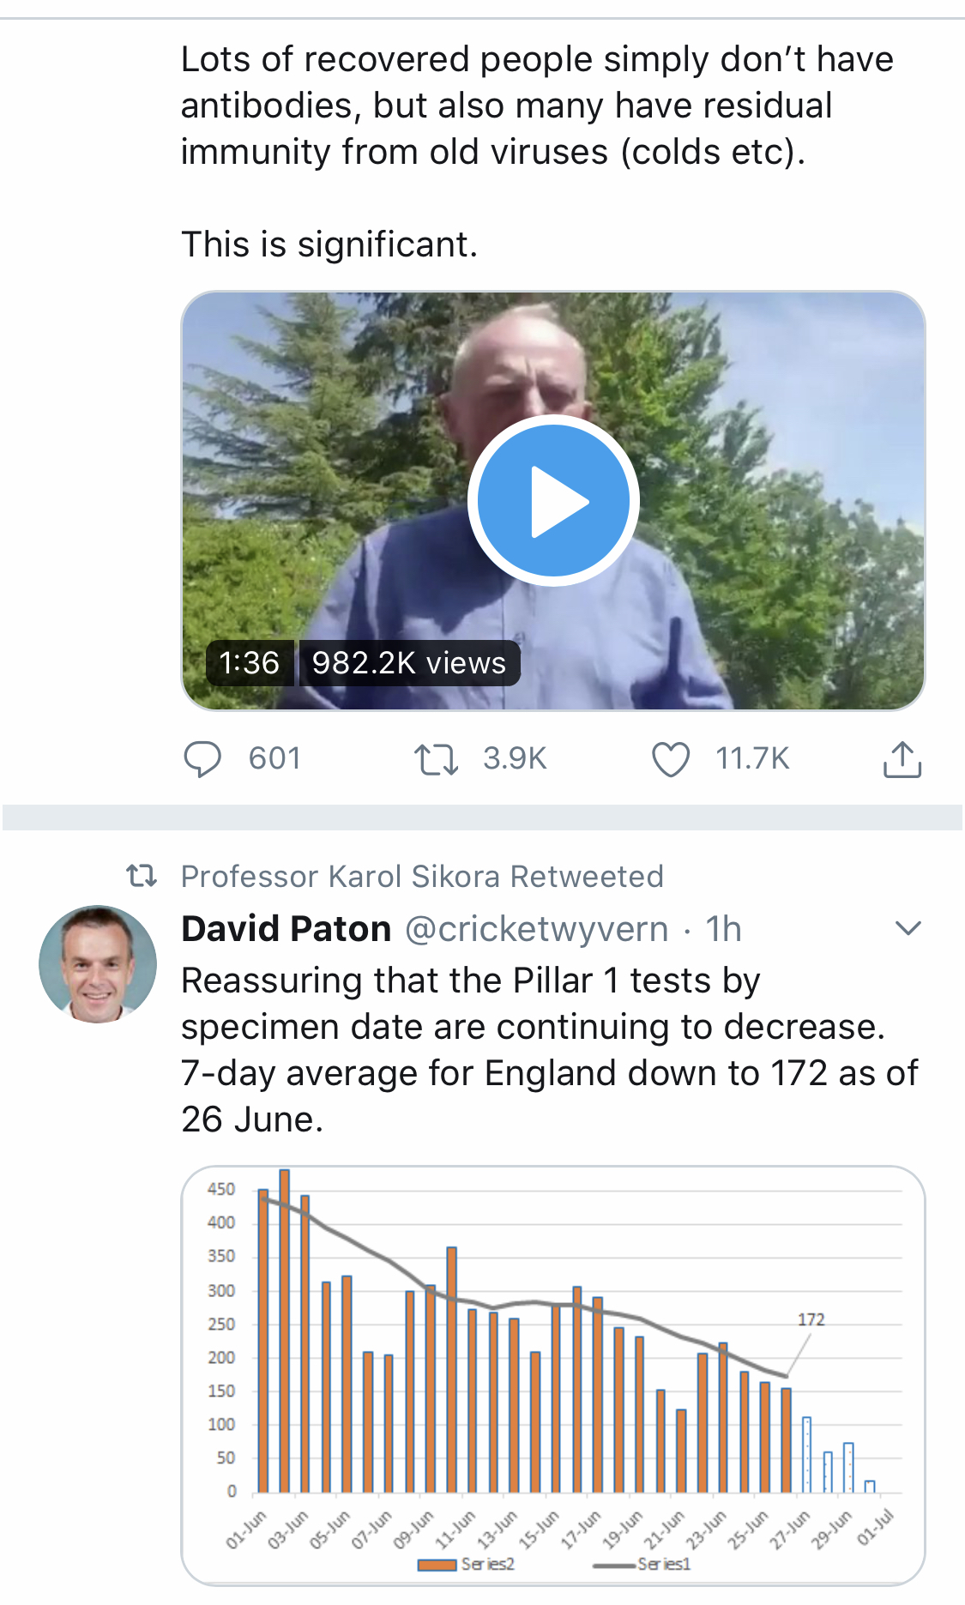Screen dimensions: 965x1605
Task: Click the reply speech bubble icon
Action: tap(202, 759)
